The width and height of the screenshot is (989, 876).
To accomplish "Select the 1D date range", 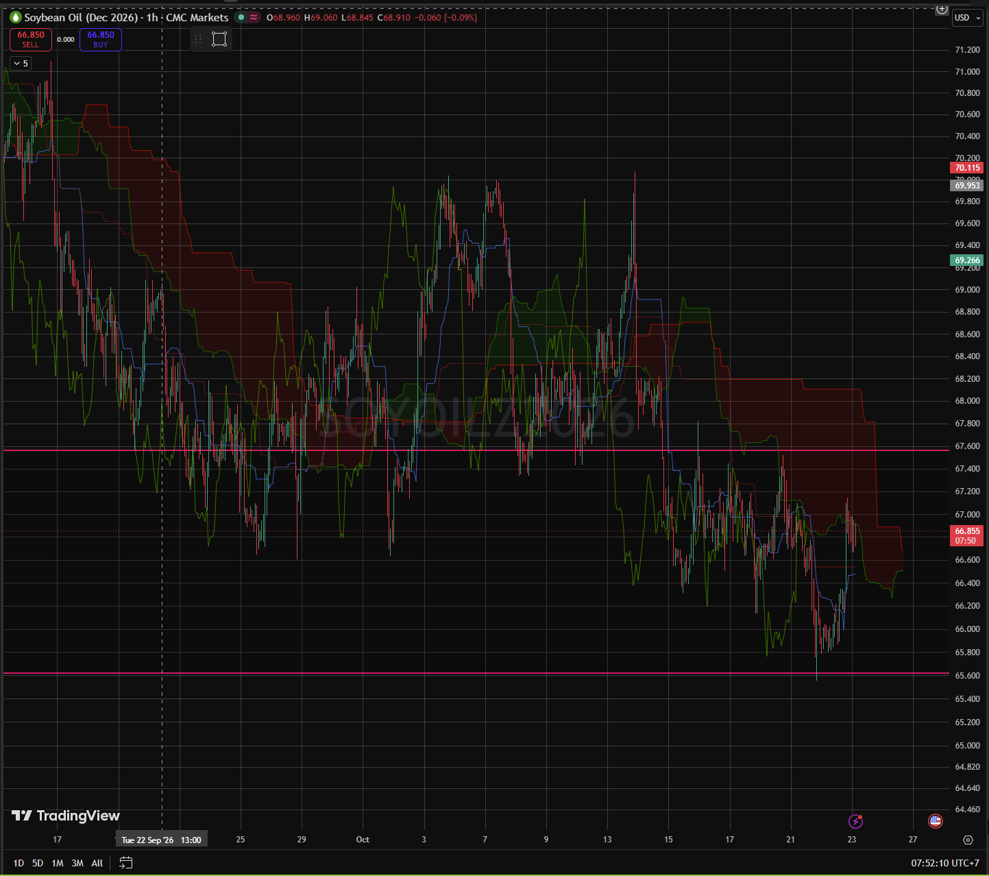I will pos(19,863).
